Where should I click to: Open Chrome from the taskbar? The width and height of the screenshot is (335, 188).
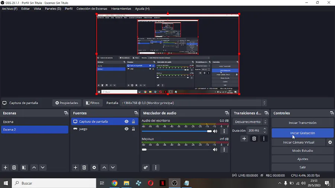point(115,183)
